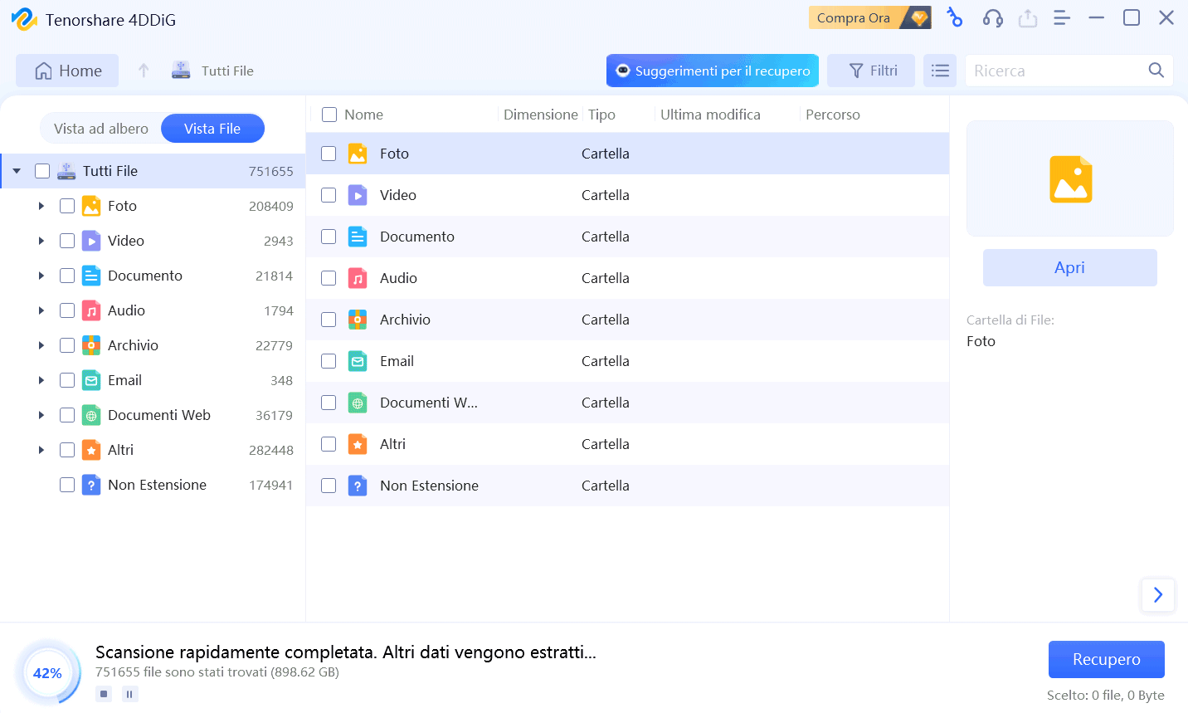Tick the Documento checkbox in file list

click(x=329, y=237)
